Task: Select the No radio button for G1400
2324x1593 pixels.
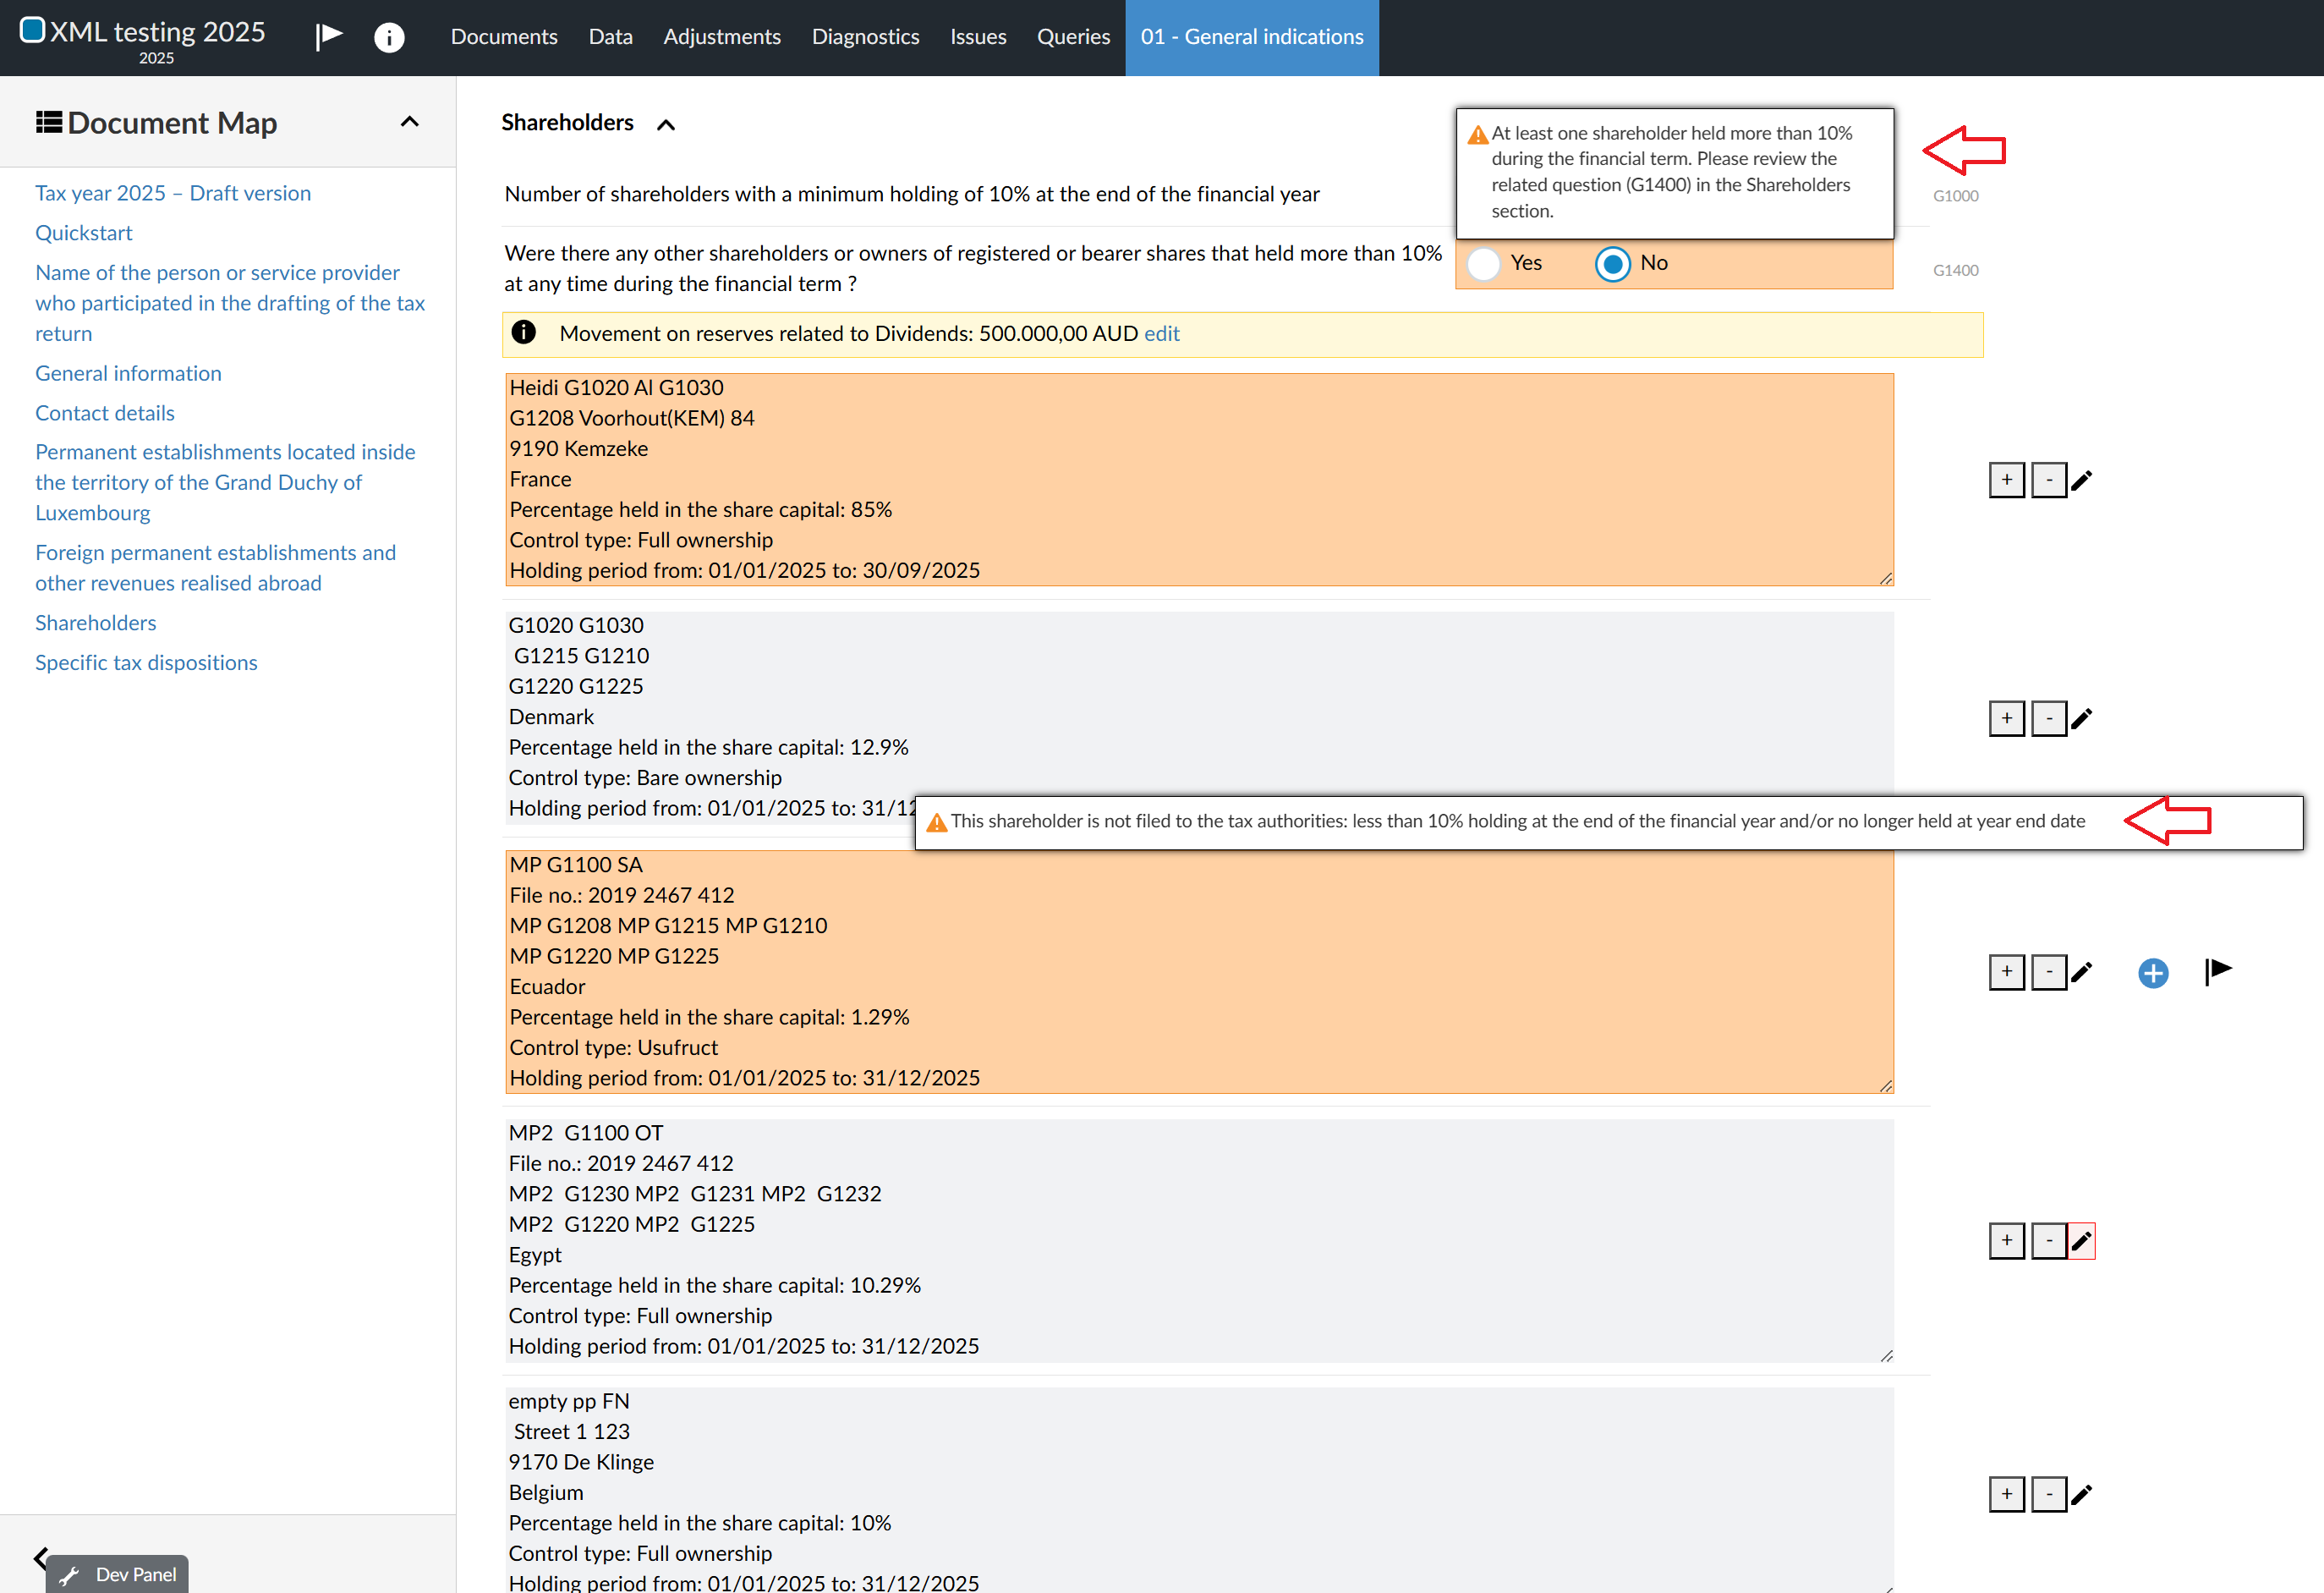Action: [x=1612, y=263]
